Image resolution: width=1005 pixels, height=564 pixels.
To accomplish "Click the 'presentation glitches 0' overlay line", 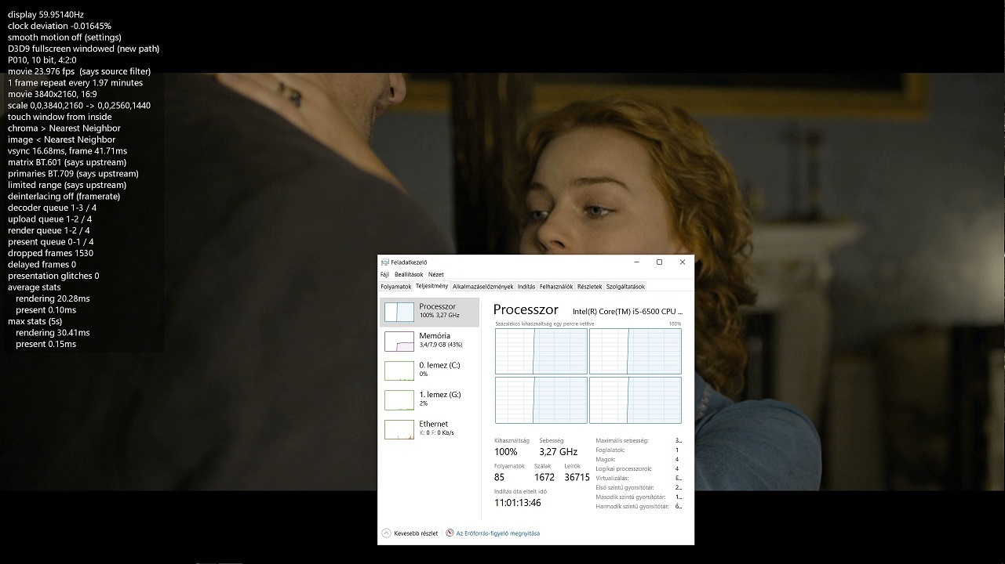I will click(x=53, y=276).
